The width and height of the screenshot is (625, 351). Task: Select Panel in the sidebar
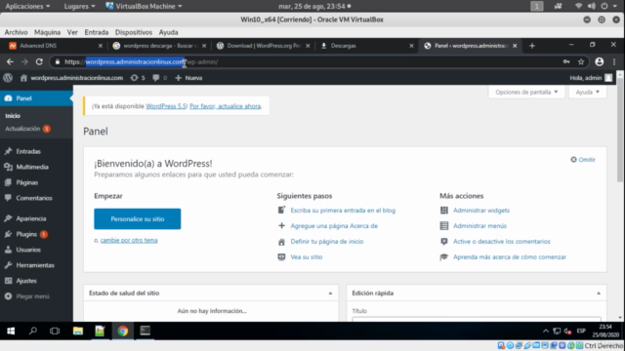(x=36, y=98)
